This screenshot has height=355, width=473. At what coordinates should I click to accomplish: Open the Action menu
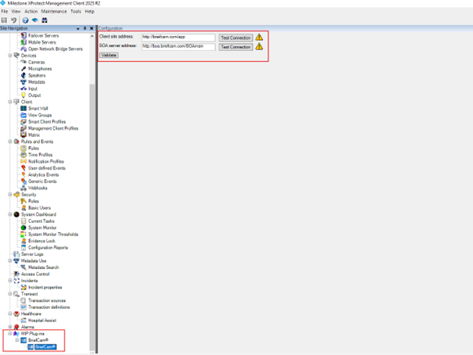coord(30,12)
